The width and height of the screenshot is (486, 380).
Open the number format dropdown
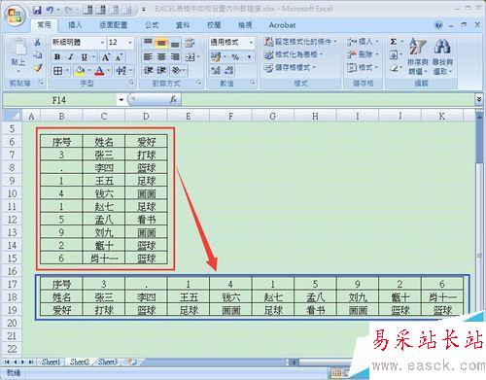coord(251,43)
